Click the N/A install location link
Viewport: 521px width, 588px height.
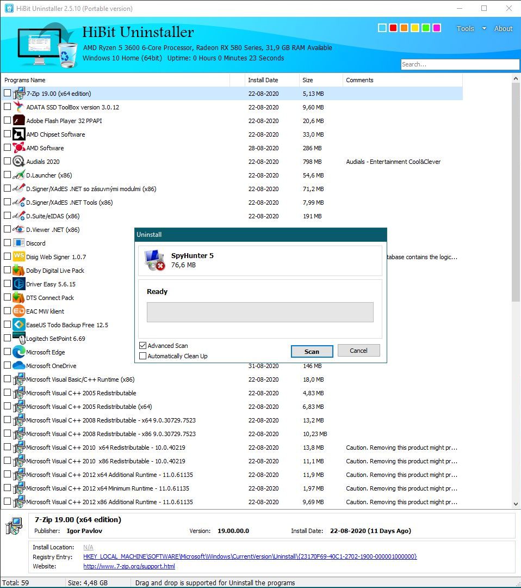pyautogui.click(x=89, y=547)
